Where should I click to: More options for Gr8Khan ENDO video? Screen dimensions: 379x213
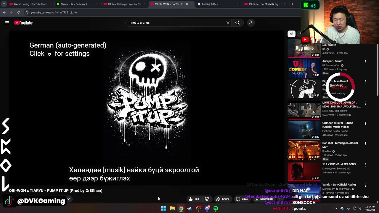pyautogui.click(x=365, y=123)
